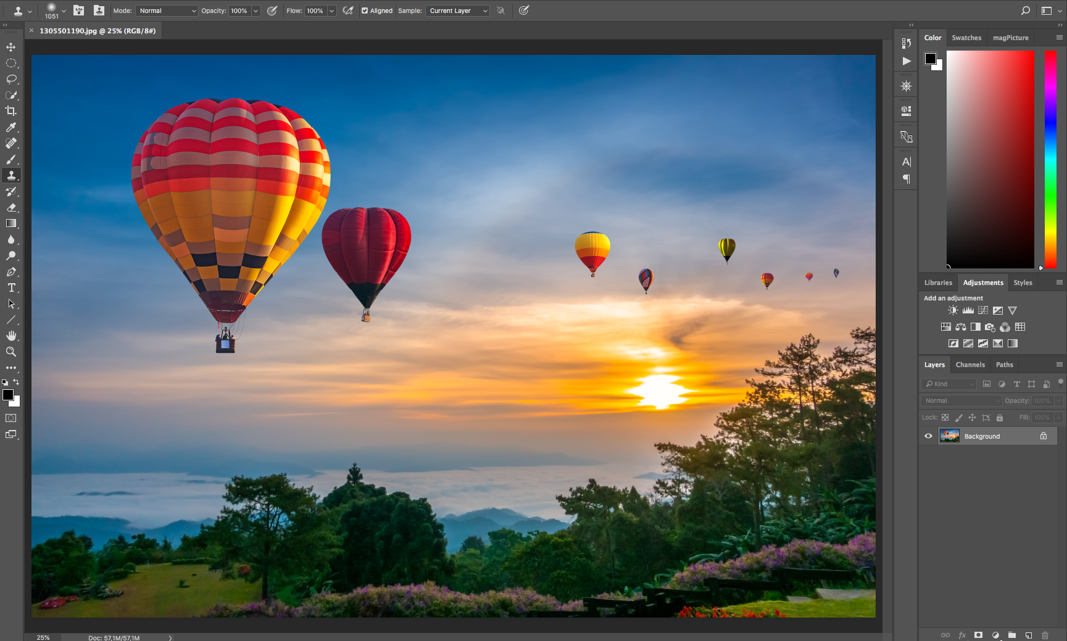Image resolution: width=1067 pixels, height=641 pixels.
Task: Unlock the Background layer padlock
Action: click(x=1044, y=436)
